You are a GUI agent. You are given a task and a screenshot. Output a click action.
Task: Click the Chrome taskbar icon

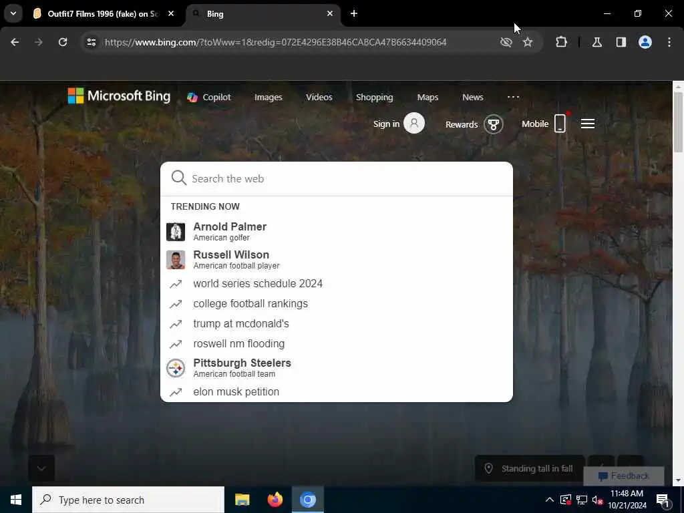point(308,500)
